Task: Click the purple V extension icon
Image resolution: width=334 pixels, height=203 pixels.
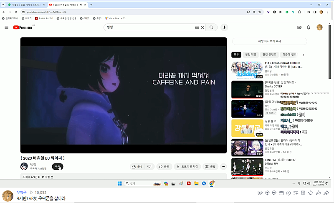Action: pyautogui.click(x=268, y=12)
